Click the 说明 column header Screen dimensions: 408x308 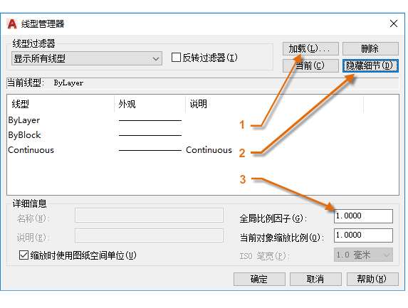(x=275, y=104)
